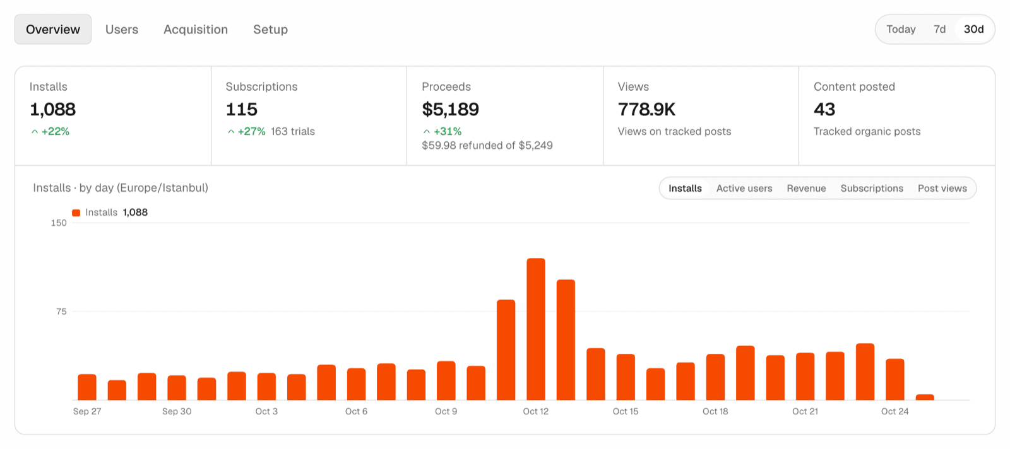Click the 163 trials text
Screen dimensions: 1010x449
click(293, 131)
